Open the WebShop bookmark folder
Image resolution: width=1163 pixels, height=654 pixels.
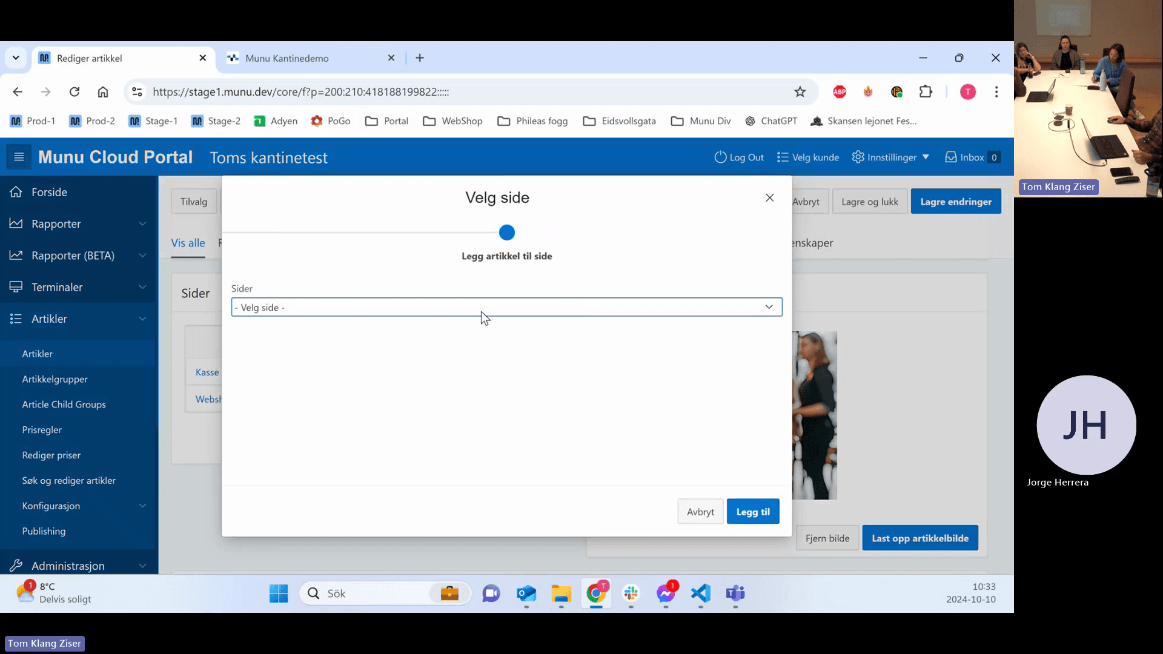click(452, 121)
